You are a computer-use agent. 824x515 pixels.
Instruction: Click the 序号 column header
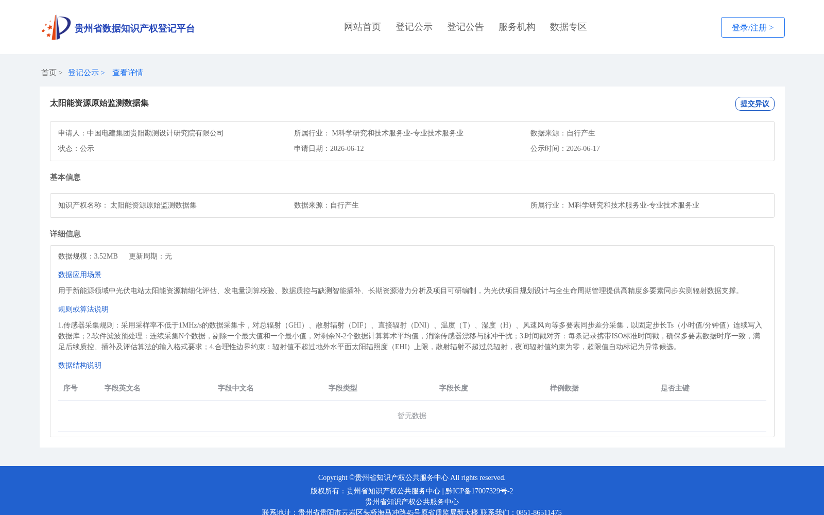click(71, 388)
